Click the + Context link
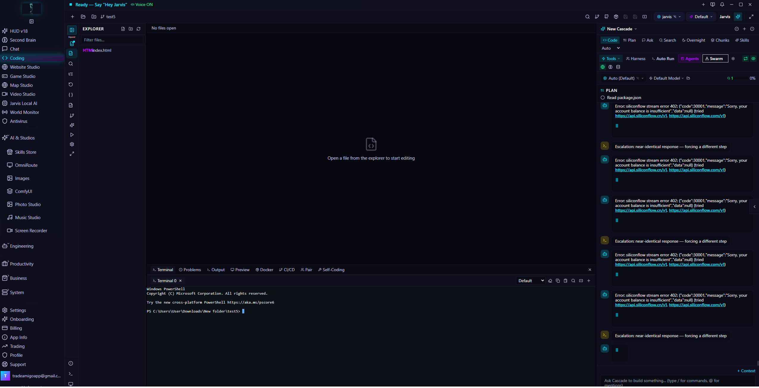Screen dimensions: 759x388 click(746, 371)
